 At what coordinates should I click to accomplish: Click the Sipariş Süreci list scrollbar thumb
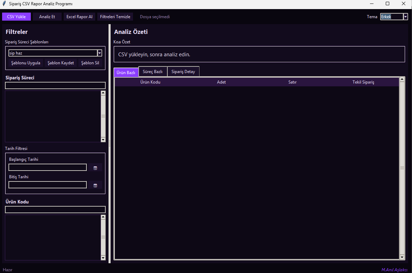(103, 116)
